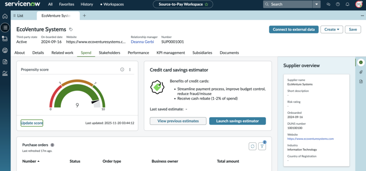This screenshot has height=171, width=366.
Task: Select the EcoVenture Systems record tab
Action: tap(58, 16)
